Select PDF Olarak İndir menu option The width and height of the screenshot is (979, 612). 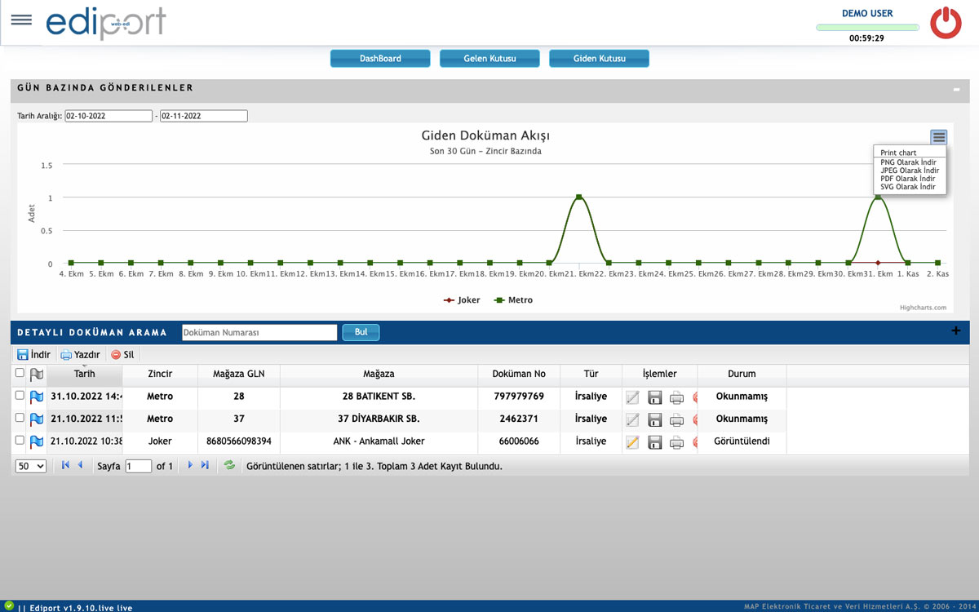[x=910, y=179]
